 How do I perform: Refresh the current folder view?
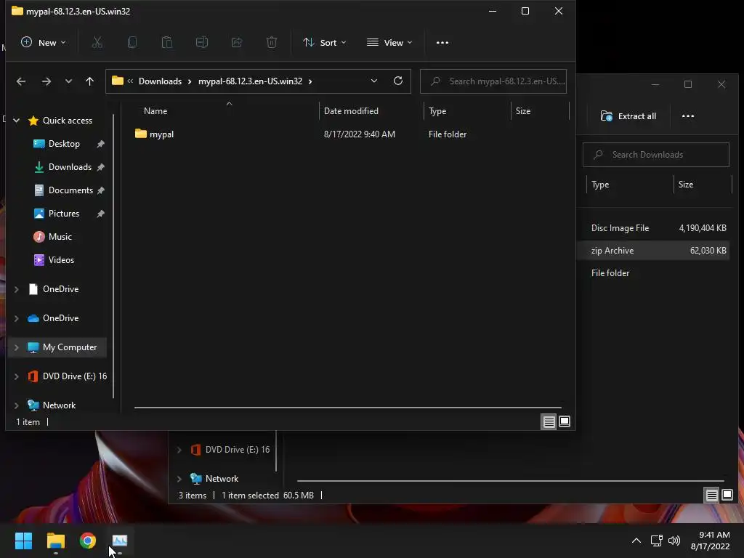[398, 81]
